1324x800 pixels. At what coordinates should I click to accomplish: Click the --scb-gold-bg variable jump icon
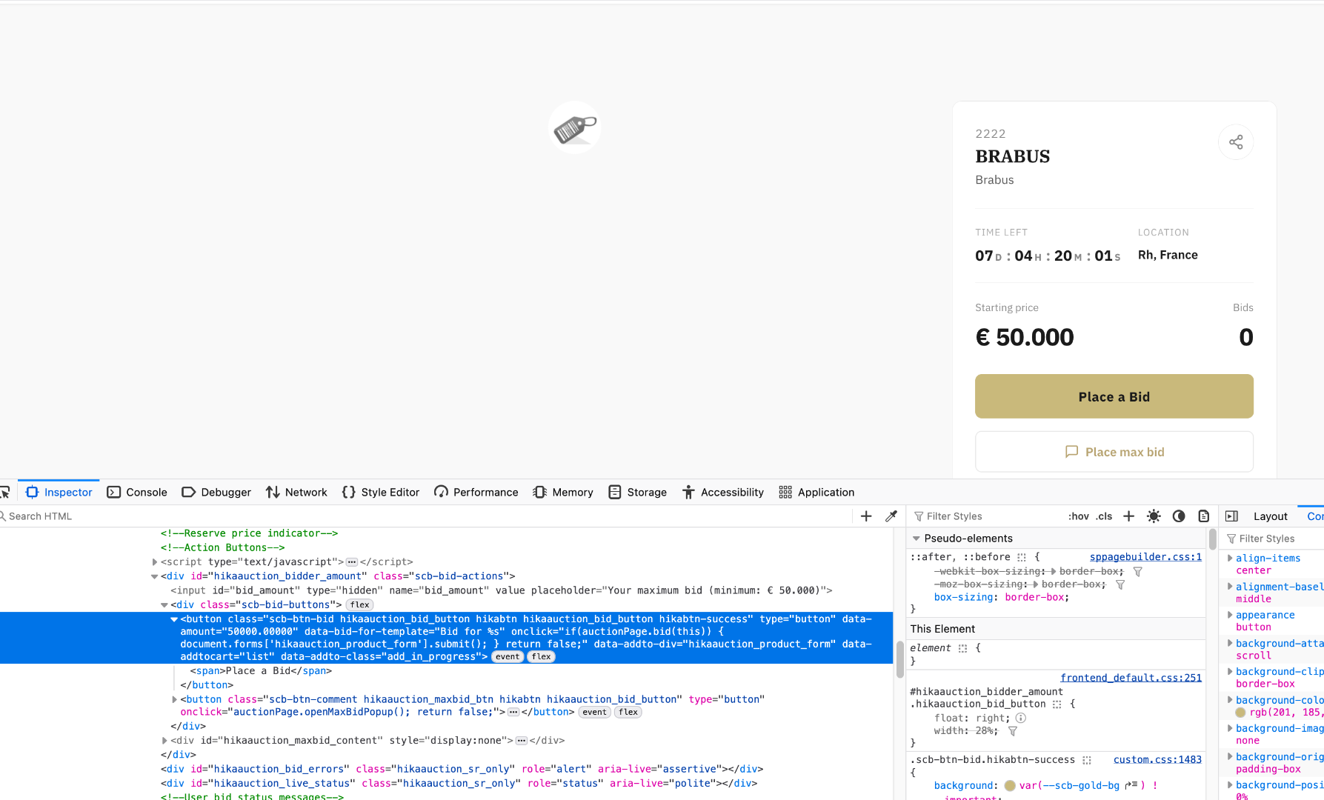[x=1131, y=785]
